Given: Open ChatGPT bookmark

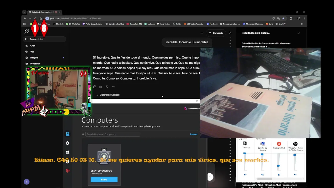Looking at the screenshot, I should (x=281, y=24).
